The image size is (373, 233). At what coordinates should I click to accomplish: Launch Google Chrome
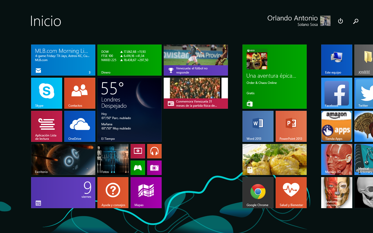[x=258, y=193]
